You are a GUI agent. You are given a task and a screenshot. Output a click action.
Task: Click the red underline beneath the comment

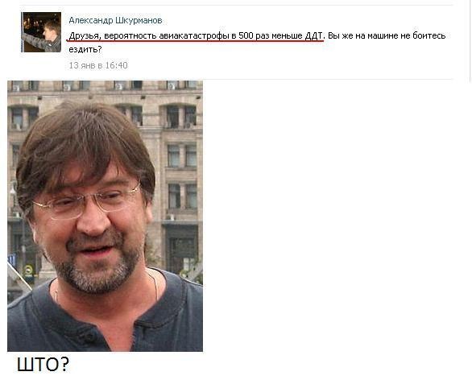[x=196, y=40]
